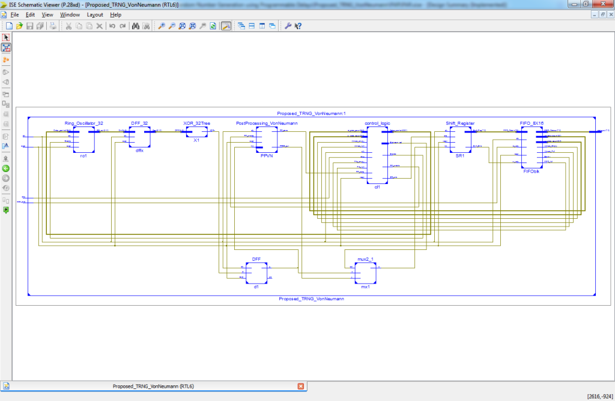Toggle the area-select mode sidebar button

click(x=6, y=47)
